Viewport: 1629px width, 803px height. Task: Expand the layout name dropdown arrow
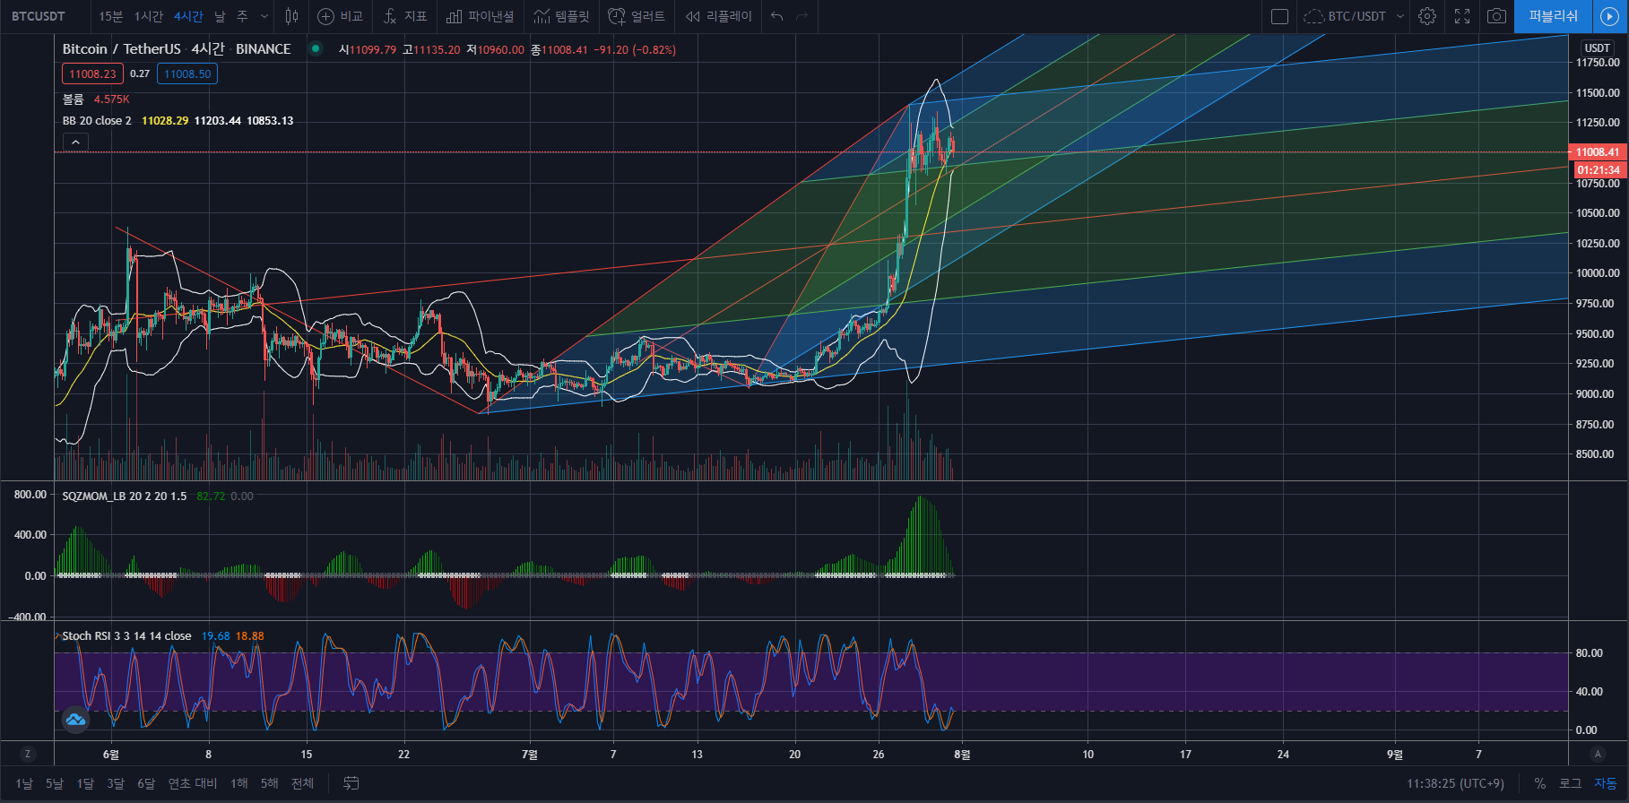[x=1400, y=16]
